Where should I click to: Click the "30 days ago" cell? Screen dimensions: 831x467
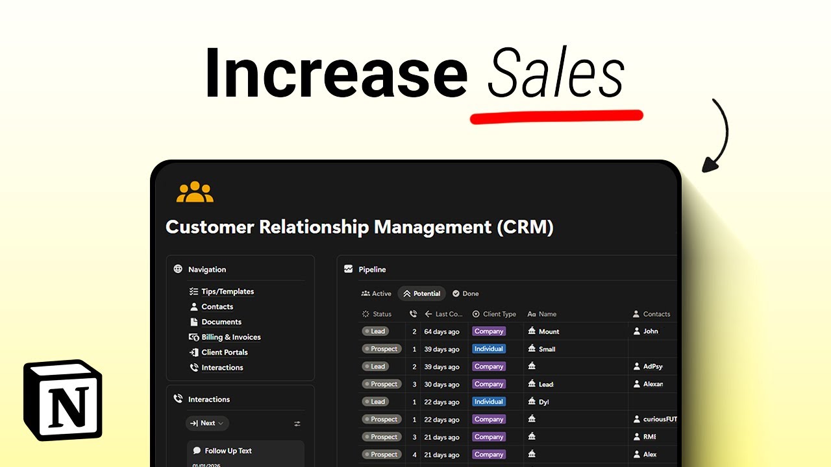[441, 384]
